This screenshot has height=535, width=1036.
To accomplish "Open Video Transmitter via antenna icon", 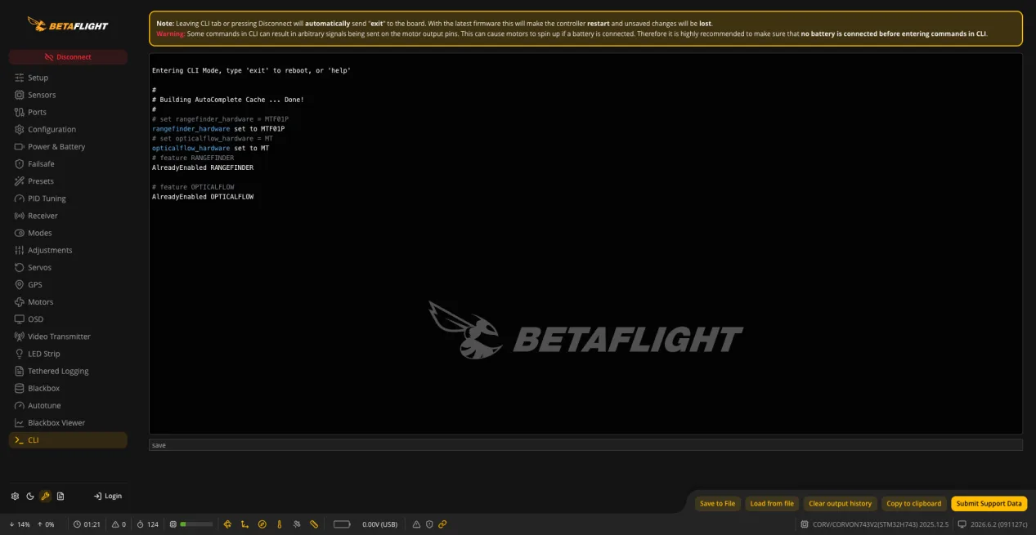I will coord(20,337).
